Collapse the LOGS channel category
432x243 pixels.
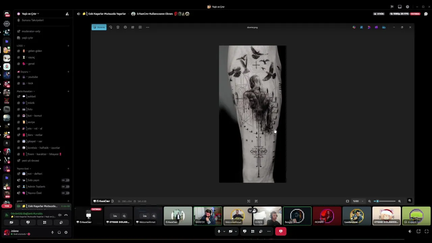click(21, 46)
